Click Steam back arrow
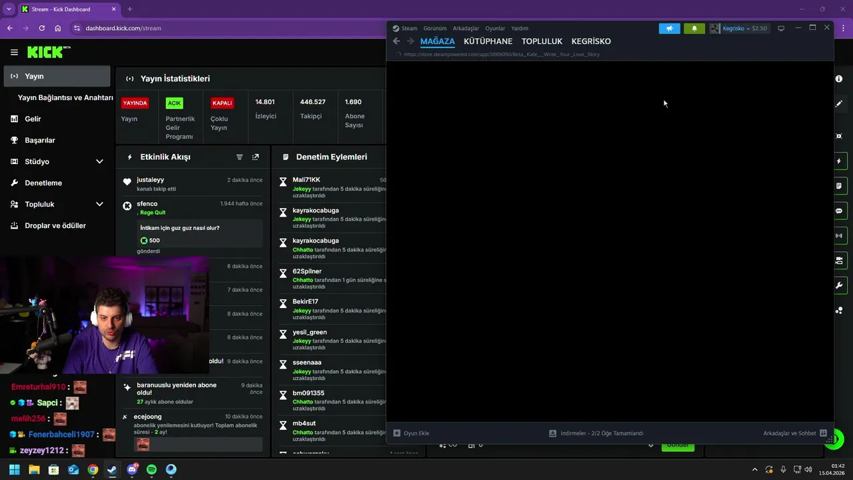This screenshot has height=480, width=853. [397, 41]
